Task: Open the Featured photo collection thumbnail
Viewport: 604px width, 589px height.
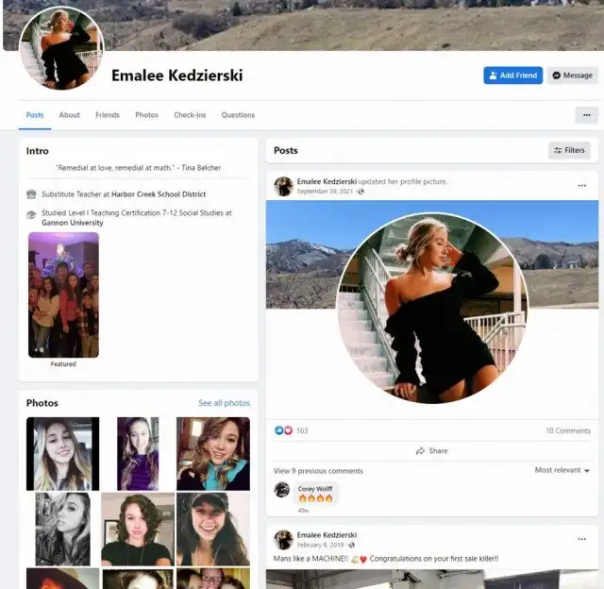Action: coord(63,294)
